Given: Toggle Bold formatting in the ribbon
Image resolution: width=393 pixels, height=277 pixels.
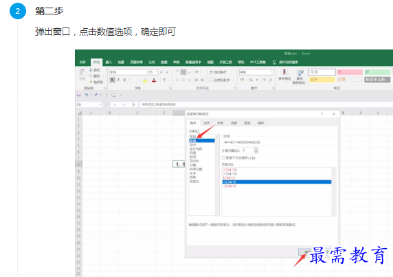Looking at the screenshot, I should 112,80.
